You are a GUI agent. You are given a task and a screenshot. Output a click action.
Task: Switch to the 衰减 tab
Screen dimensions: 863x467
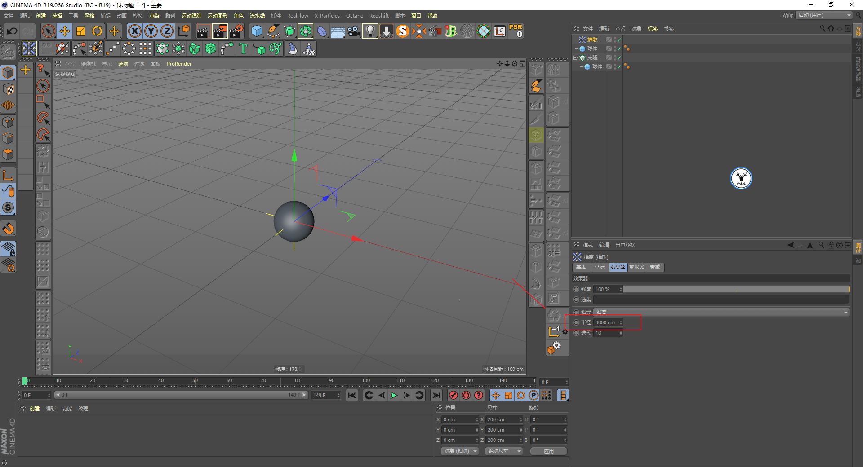[x=655, y=267]
